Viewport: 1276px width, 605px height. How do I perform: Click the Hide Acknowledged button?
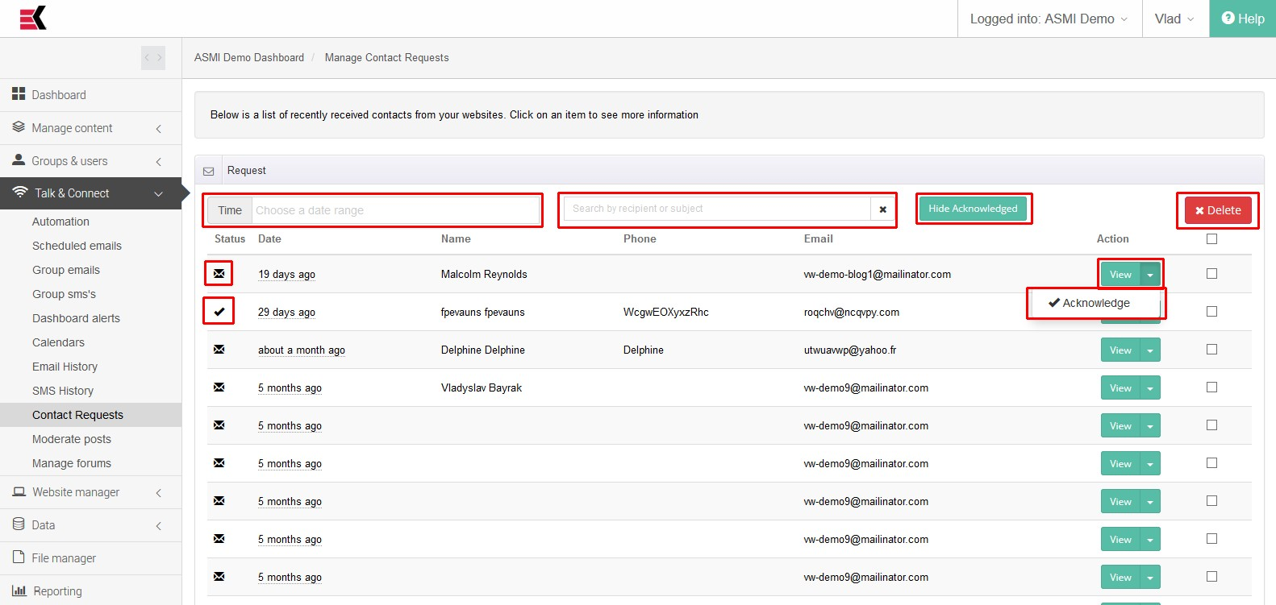[973, 209]
